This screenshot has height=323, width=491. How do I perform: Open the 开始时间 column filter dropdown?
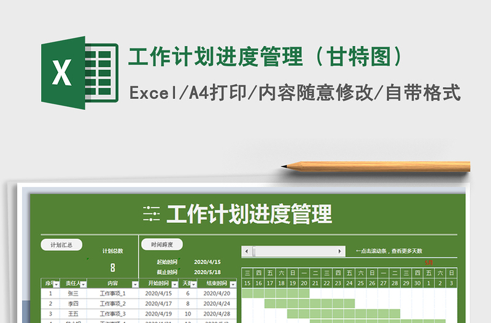point(175,284)
